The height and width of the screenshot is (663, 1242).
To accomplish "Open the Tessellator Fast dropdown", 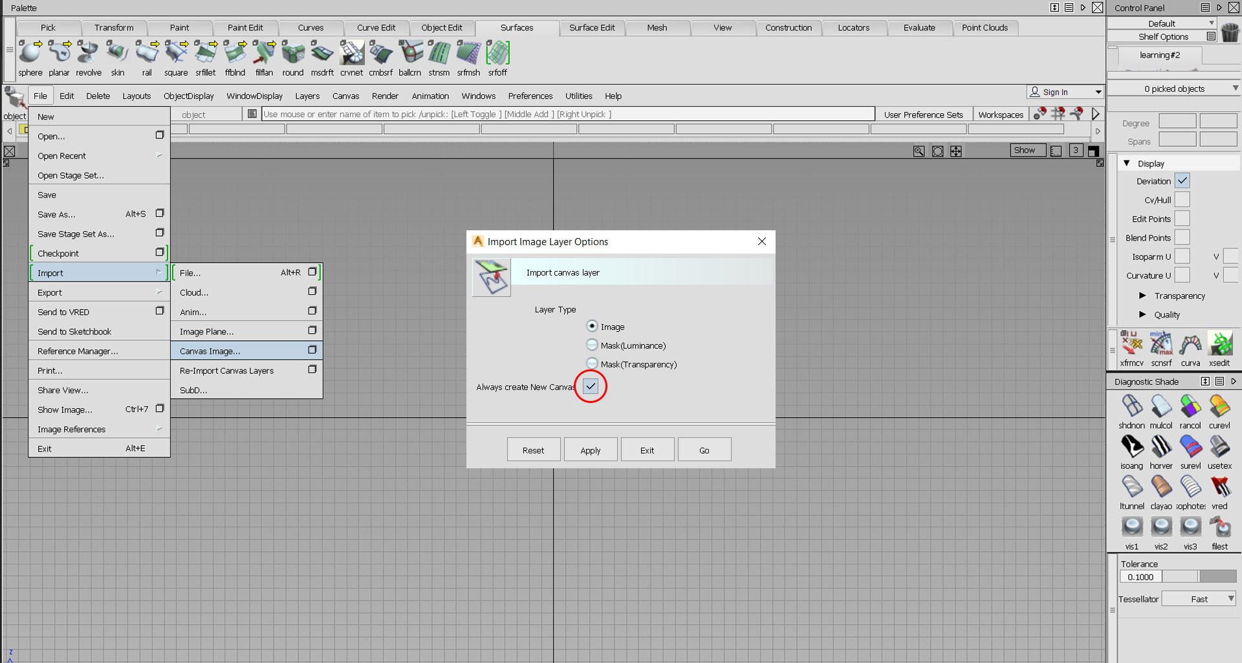I will click(1199, 599).
